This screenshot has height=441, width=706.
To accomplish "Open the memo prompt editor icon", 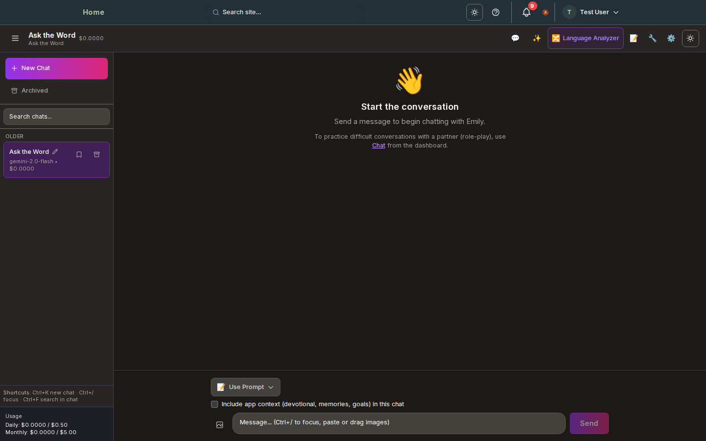I will pos(633,38).
